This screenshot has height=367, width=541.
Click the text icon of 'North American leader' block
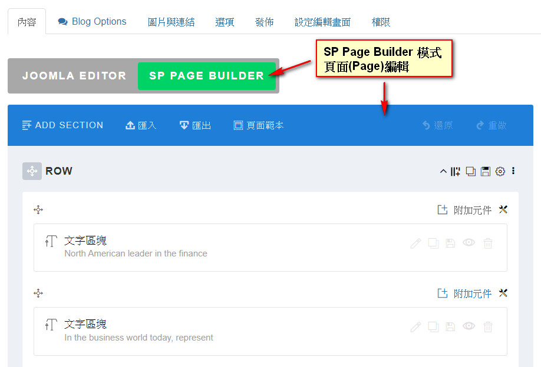(x=51, y=241)
